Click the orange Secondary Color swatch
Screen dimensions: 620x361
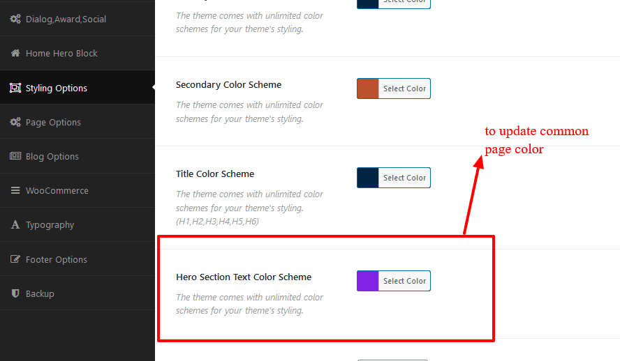pos(368,89)
